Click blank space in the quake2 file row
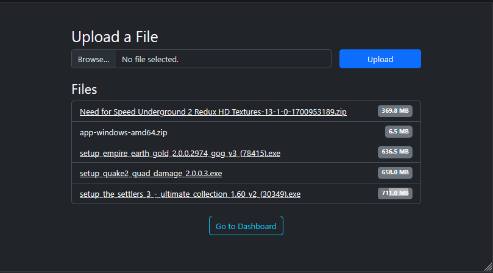493x273 pixels. [x=299, y=174]
